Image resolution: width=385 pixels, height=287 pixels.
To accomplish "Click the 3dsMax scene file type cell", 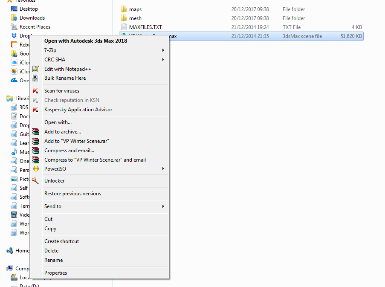I will coord(302,36).
